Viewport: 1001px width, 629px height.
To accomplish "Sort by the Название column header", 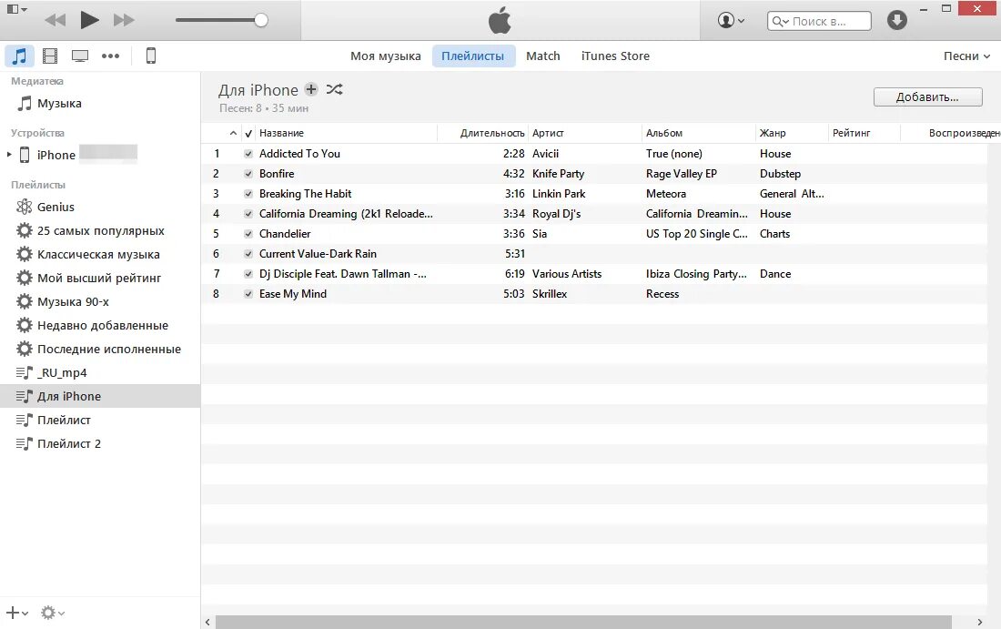I will (346, 133).
